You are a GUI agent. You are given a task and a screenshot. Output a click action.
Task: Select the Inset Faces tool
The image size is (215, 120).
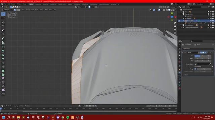(x=3, y=55)
